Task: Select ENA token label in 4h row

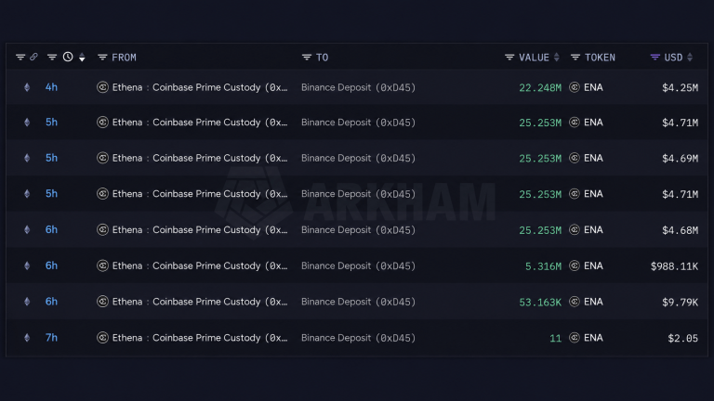Action: (593, 87)
